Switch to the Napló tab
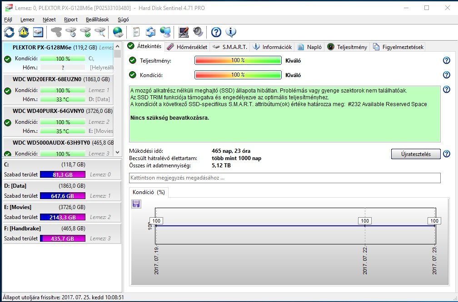The image size is (458, 302). click(x=309, y=47)
